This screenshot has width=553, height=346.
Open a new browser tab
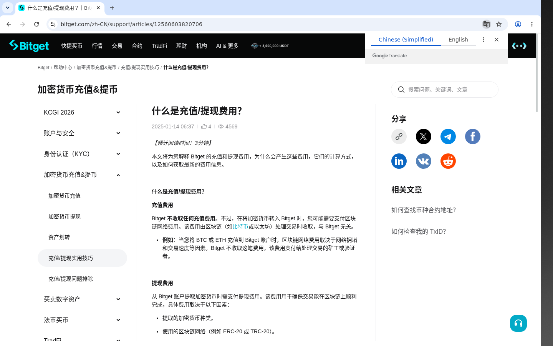(x=112, y=8)
